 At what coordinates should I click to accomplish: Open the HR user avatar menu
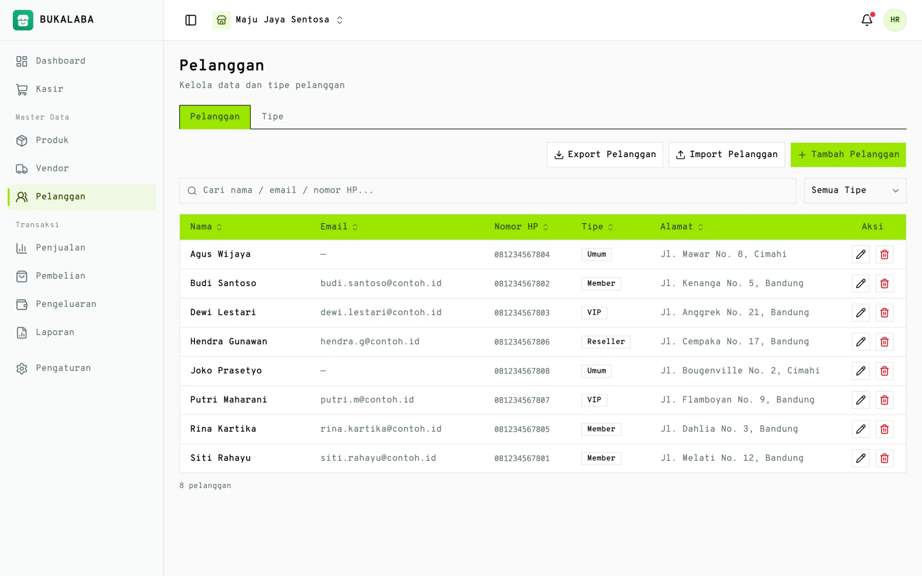coord(895,20)
